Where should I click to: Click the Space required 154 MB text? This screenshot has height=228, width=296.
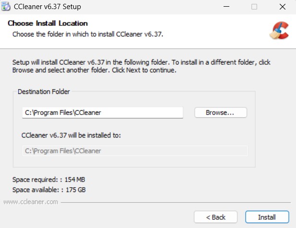pyautogui.click(x=49, y=180)
